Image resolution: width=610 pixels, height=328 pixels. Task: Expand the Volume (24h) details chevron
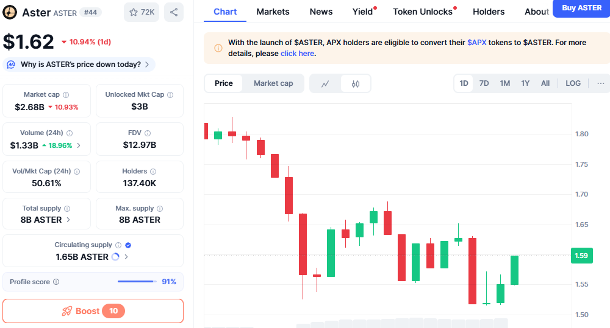[x=79, y=146]
